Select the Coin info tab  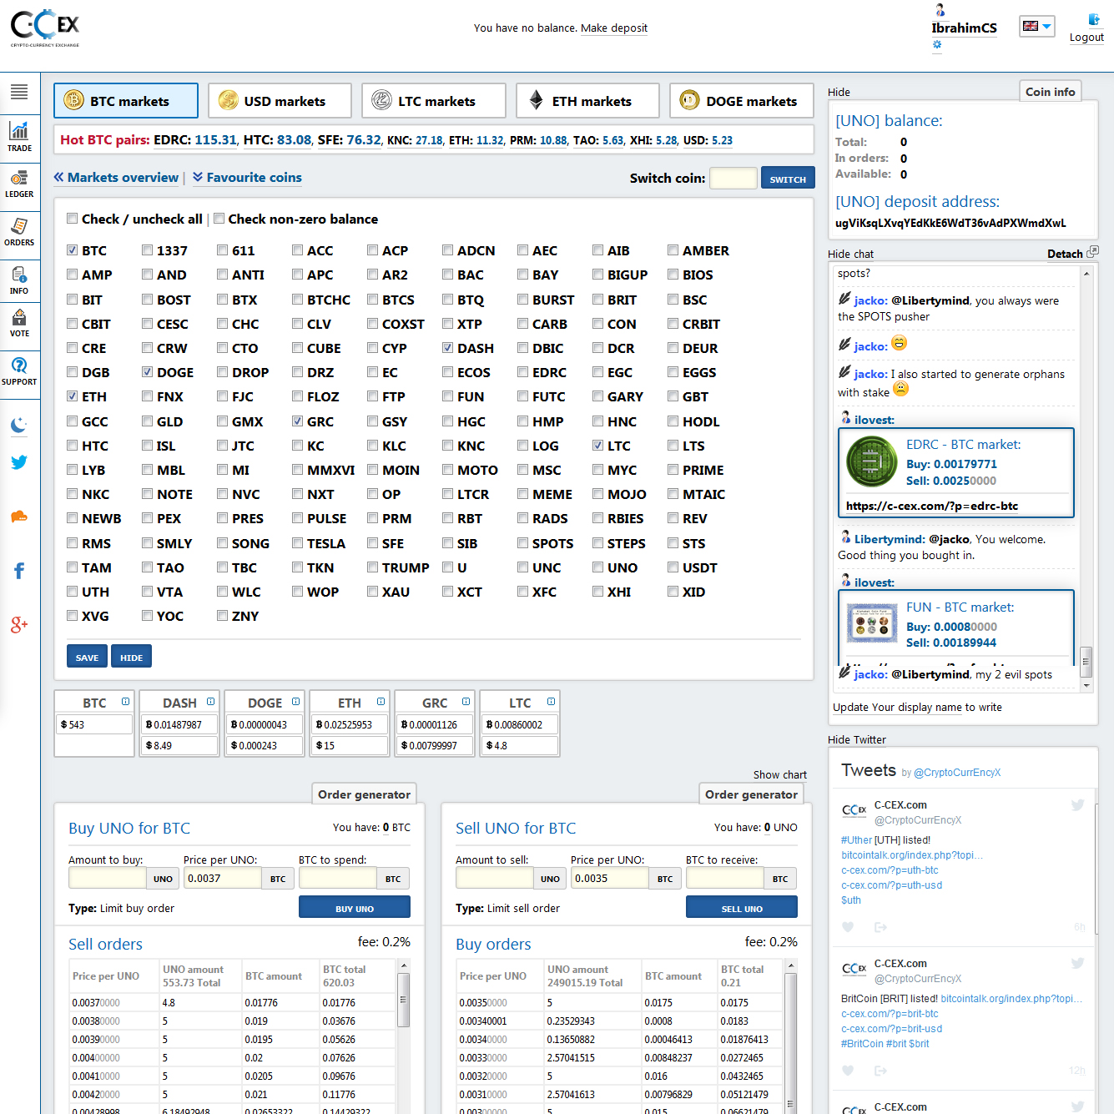[1050, 91]
